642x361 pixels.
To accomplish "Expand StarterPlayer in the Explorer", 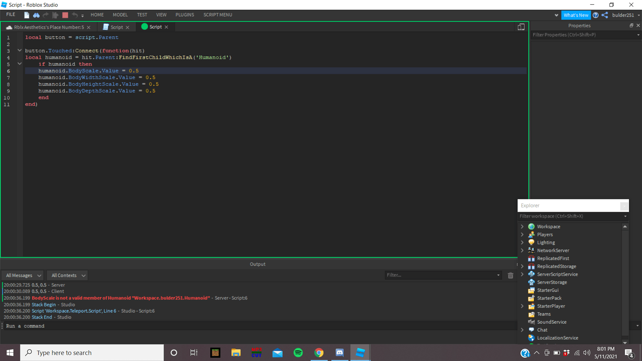I will [x=522, y=306].
